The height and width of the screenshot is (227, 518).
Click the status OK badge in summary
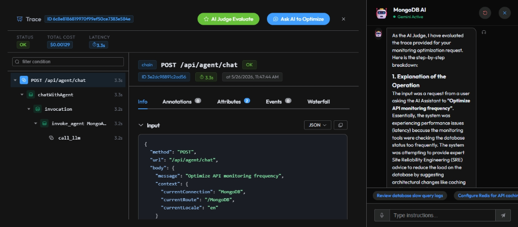pyautogui.click(x=23, y=45)
